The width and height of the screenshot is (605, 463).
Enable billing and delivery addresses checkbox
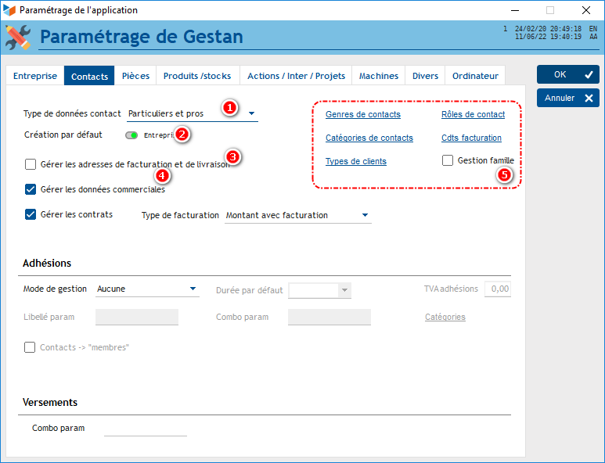click(x=31, y=164)
